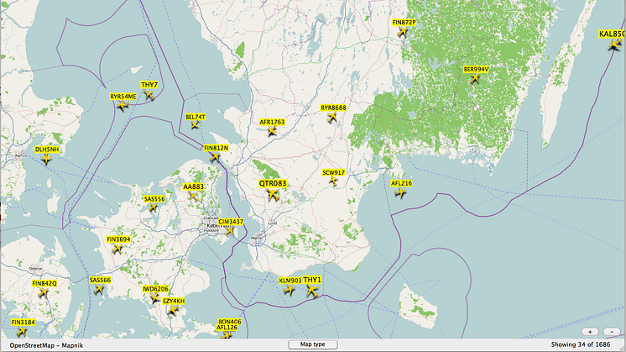Select the RYR8688 plane marker
626x352 pixels.
(332, 118)
